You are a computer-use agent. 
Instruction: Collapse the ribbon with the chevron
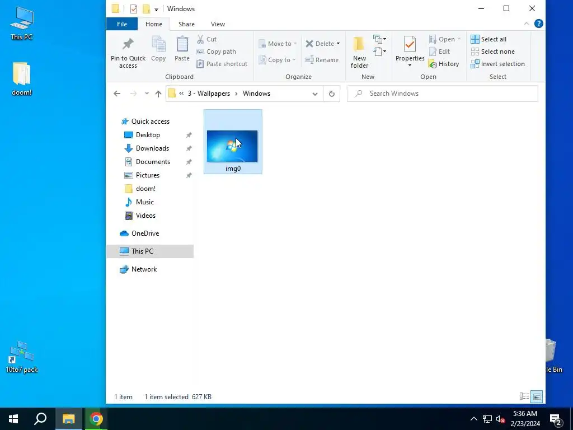pos(526,24)
